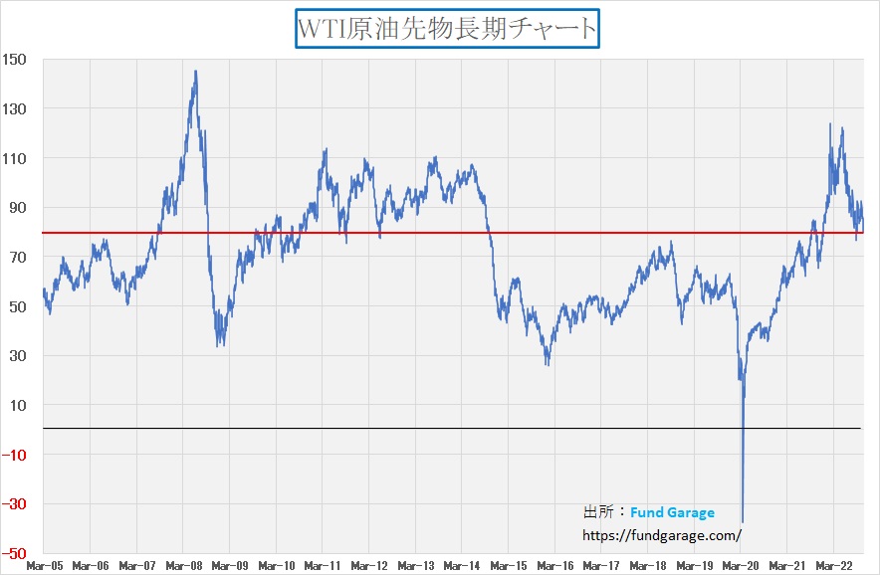
Task: Click the Mar-08 x-axis date label
Action: pyautogui.click(x=183, y=566)
